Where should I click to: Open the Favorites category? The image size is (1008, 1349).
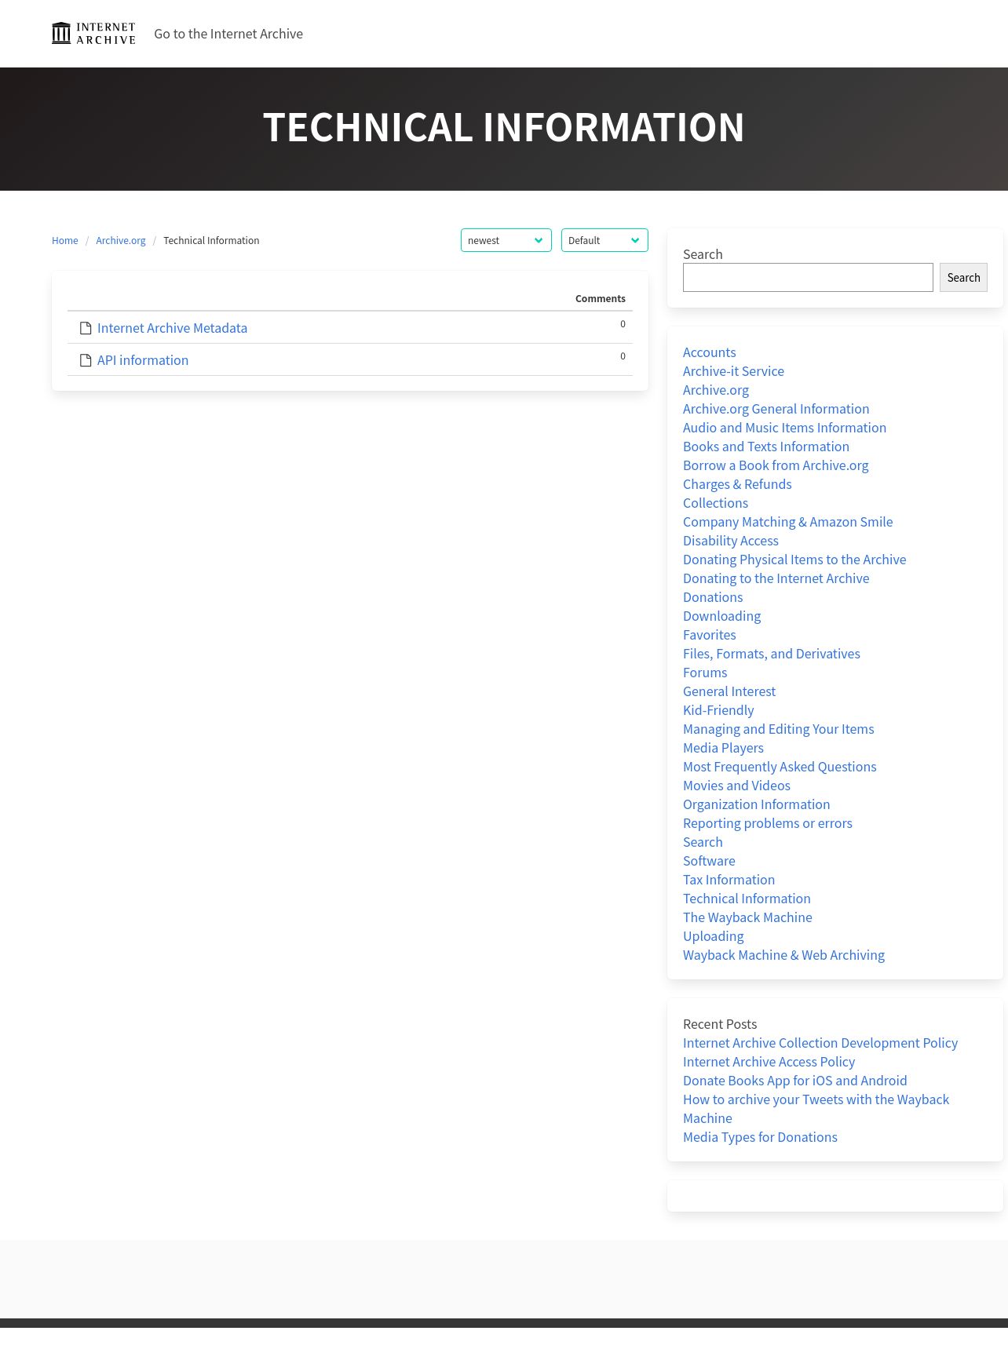(x=710, y=635)
